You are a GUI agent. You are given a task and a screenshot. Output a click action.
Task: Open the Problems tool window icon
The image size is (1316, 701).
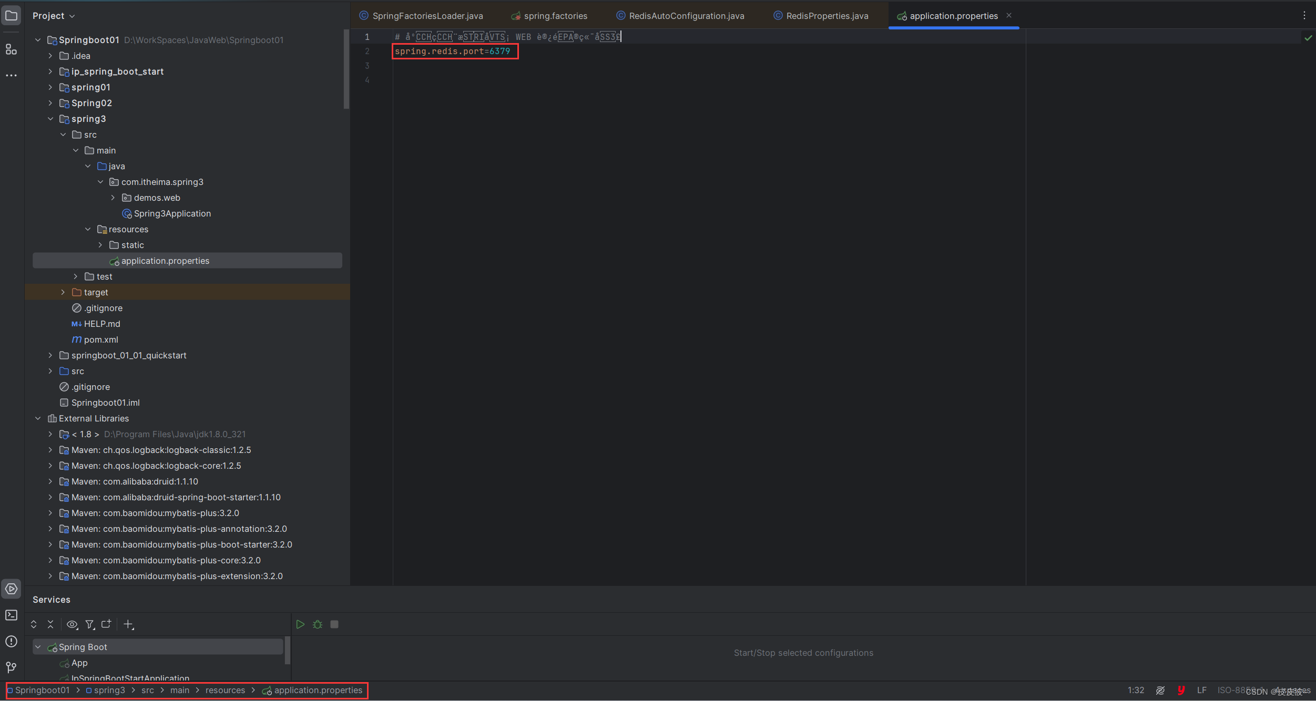pyautogui.click(x=11, y=641)
